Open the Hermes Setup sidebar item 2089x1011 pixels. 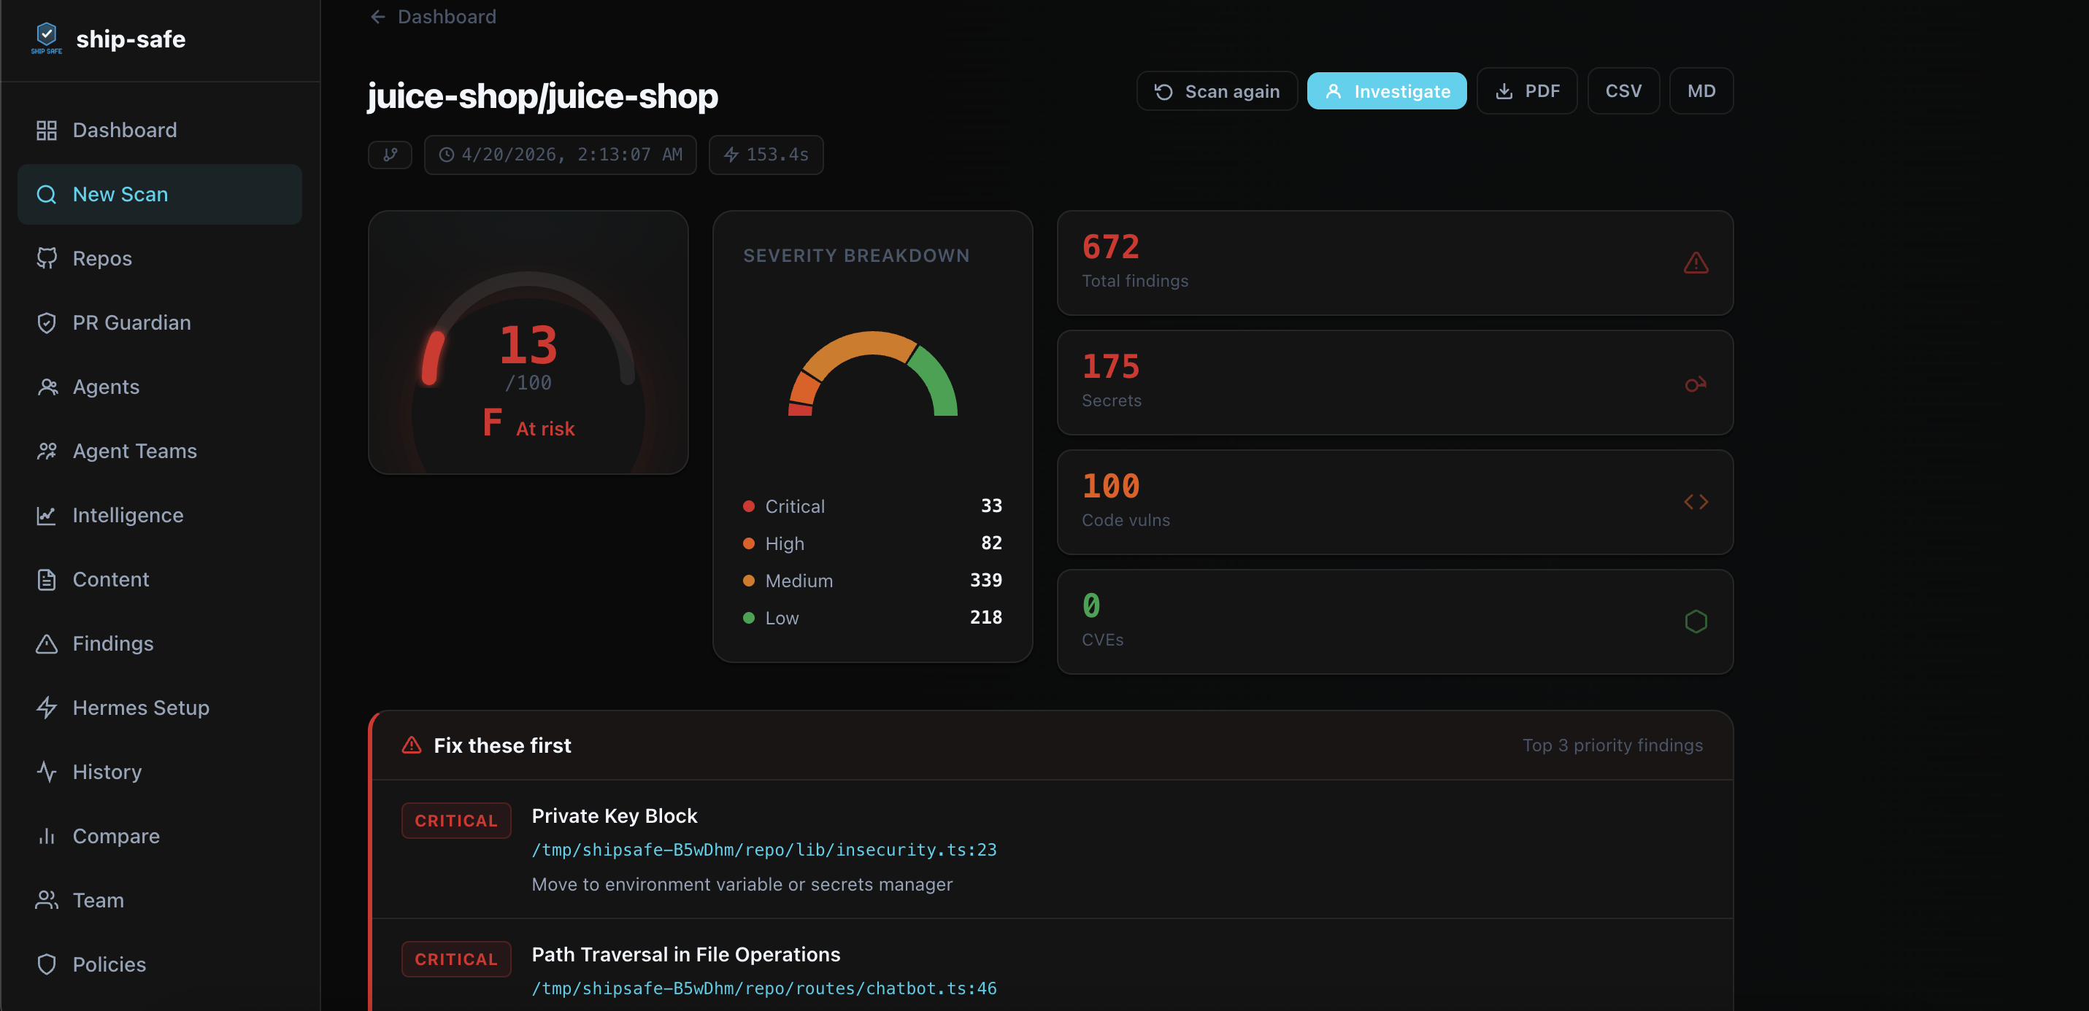[160, 708]
